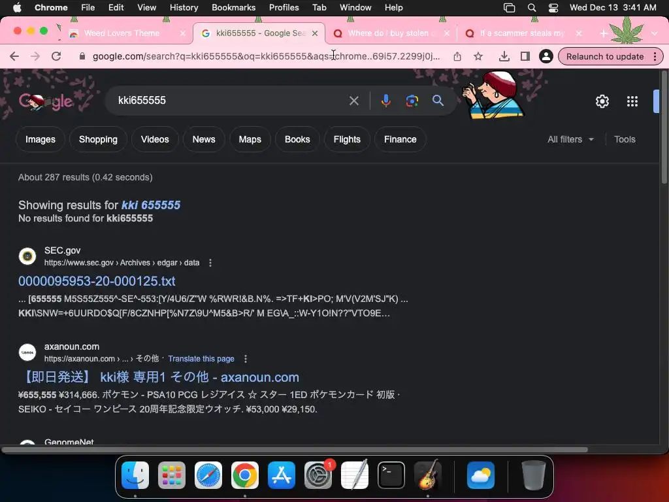Open the Google apps grid
The width and height of the screenshot is (669, 502).
pos(632,101)
